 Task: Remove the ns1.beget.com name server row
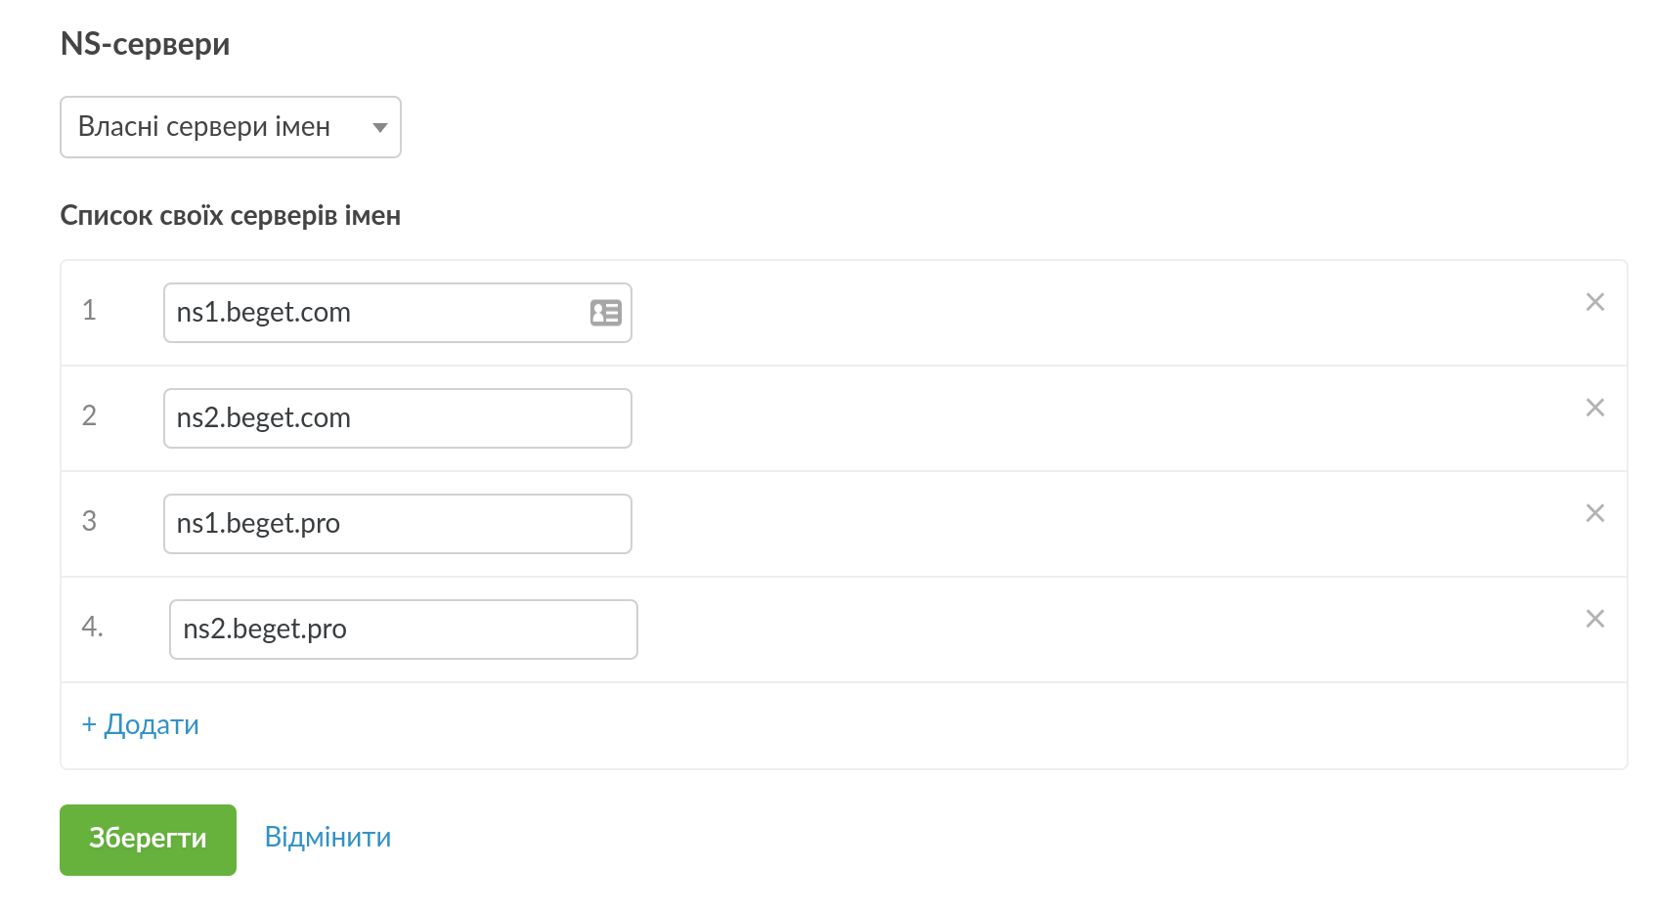pos(1594,302)
